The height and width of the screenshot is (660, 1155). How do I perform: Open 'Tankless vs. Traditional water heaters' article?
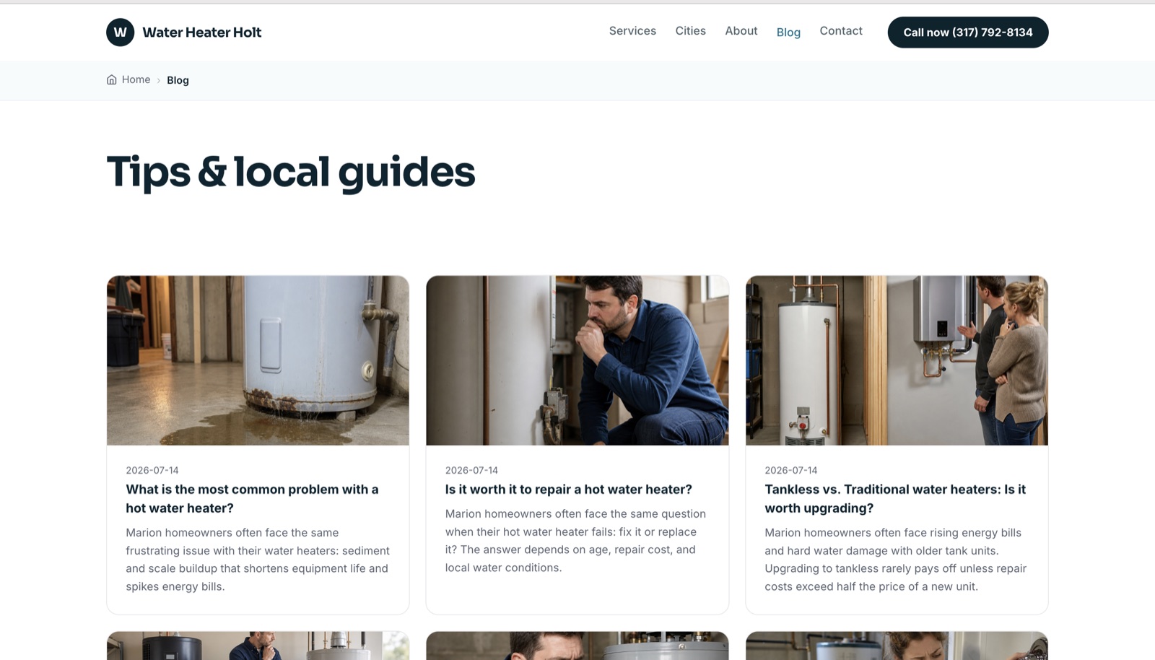pos(895,498)
